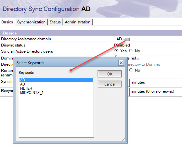Viewport: 182px width, 147px height.
Task: Click the Directory Assistance domain label
Action: (26, 39)
